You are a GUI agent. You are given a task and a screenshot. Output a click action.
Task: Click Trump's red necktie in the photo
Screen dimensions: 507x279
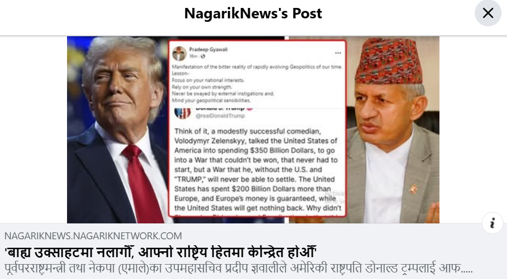(143, 184)
